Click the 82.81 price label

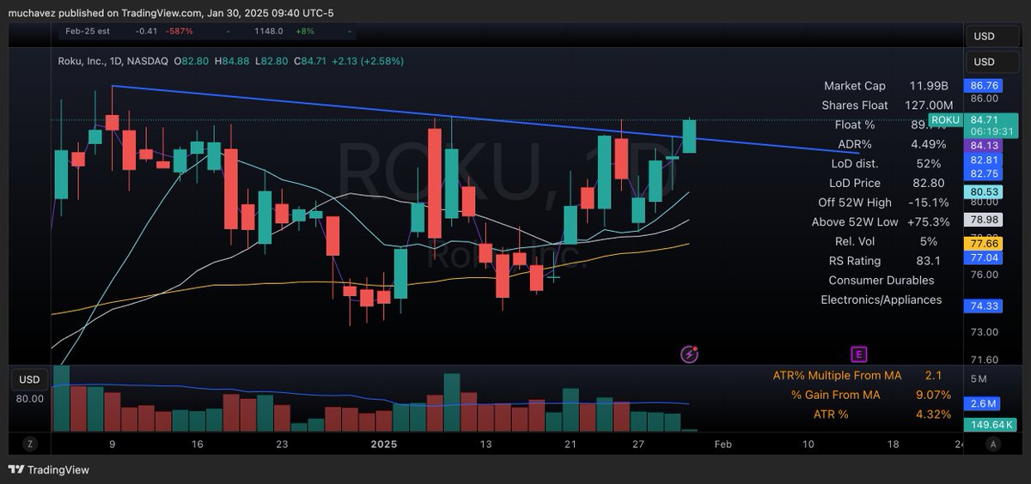pyautogui.click(x=984, y=160)
